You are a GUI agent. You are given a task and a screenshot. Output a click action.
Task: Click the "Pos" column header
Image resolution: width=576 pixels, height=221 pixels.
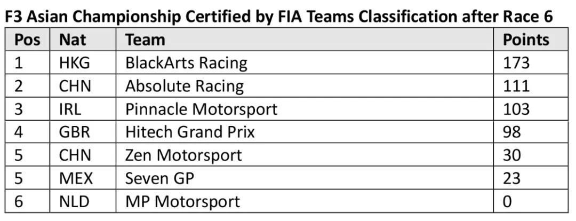click(27, 40)
